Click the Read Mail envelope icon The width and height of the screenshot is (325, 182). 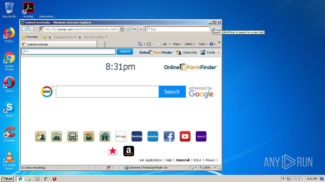[159, 44]
